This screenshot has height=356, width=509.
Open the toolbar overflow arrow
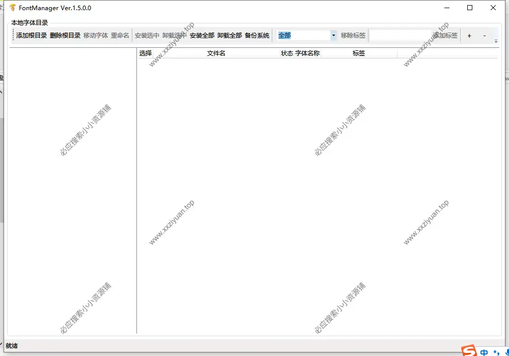point(496,41)
